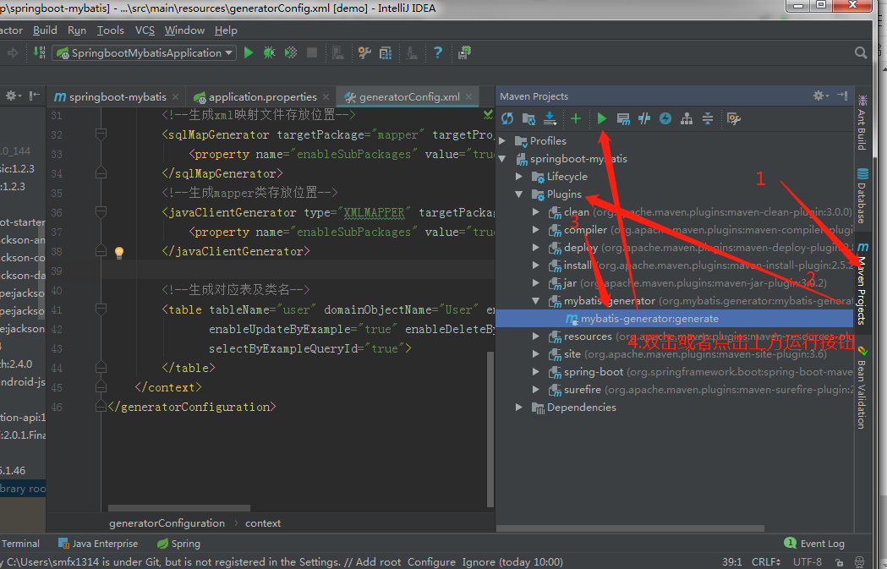This screenshot has height=569, width=887.
Task: Hide the Maven Projects panel
Action: tap(842, 96)
